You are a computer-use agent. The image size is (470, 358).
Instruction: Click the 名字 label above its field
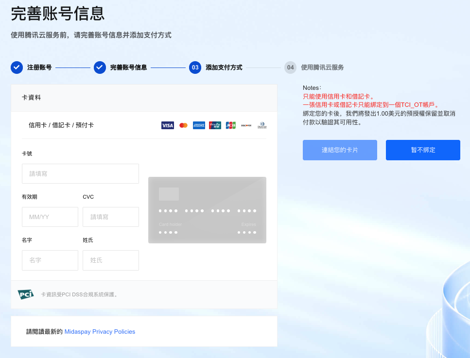click(27, 240)
